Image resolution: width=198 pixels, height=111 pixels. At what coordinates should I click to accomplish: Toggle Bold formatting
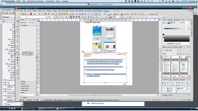[x=57, y=17]
